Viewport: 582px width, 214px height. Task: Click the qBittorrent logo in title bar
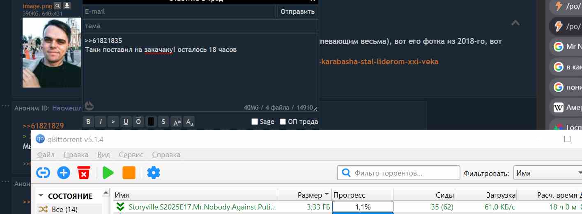click(40, 139)
